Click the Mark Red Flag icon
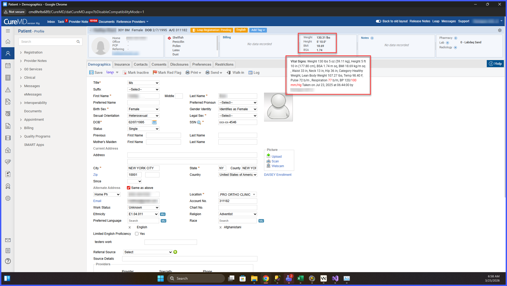 (155, 72)
